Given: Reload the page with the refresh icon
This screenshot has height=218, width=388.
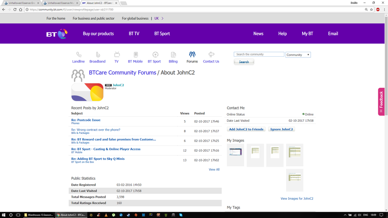Looking at the screenshot, I should 15,9.
